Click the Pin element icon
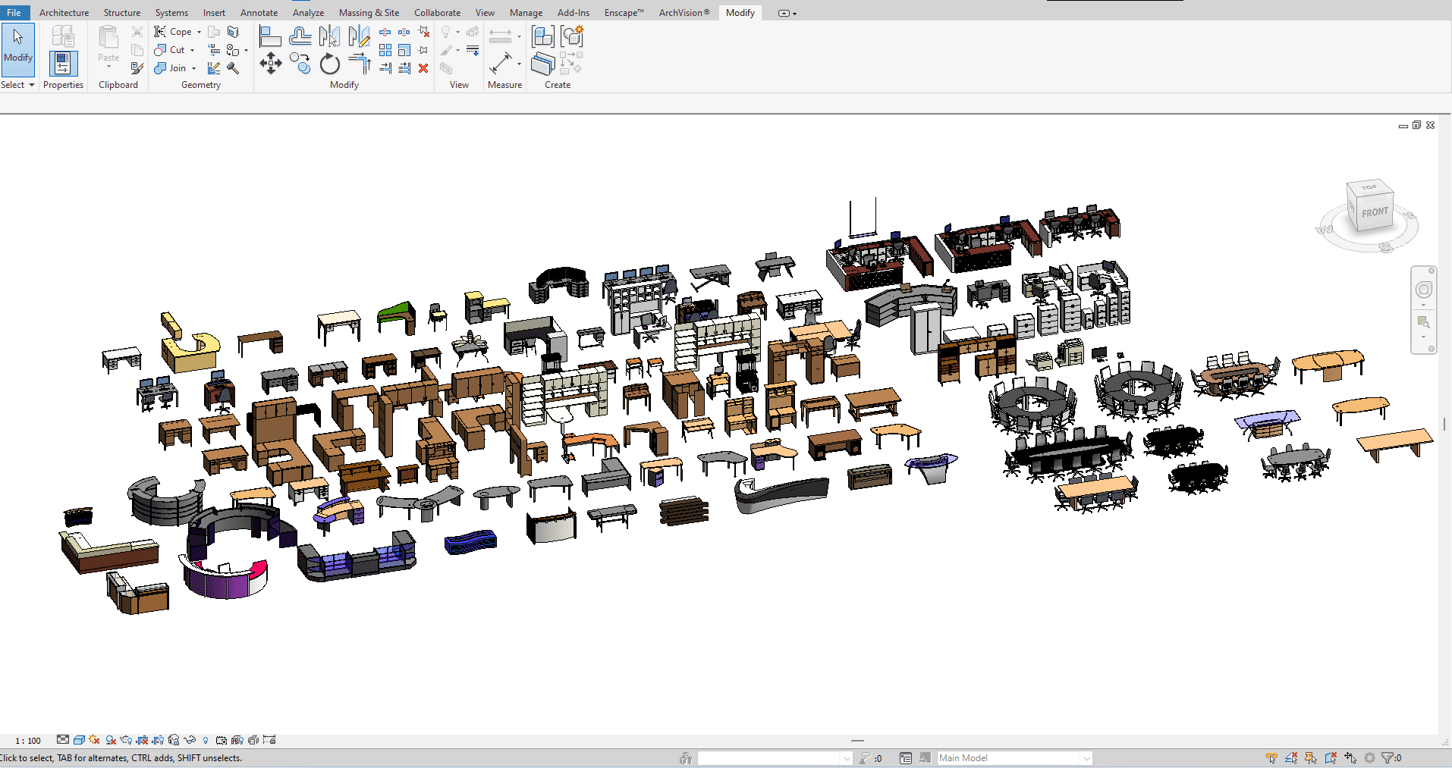The image size is (1452, 768). point(423,50)
